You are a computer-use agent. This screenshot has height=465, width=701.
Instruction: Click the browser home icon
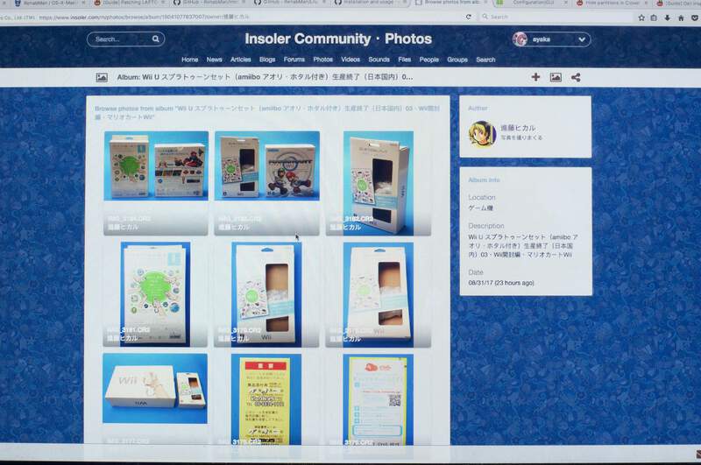[x=681, y=18]
